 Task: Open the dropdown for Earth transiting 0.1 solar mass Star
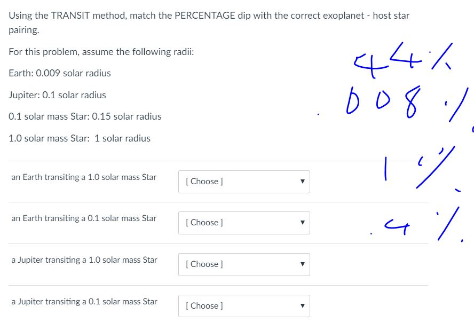pyautogui.click(x=243, y=223)
